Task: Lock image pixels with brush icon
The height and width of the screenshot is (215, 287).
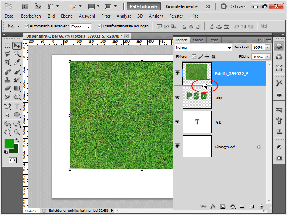Action: 200,57
